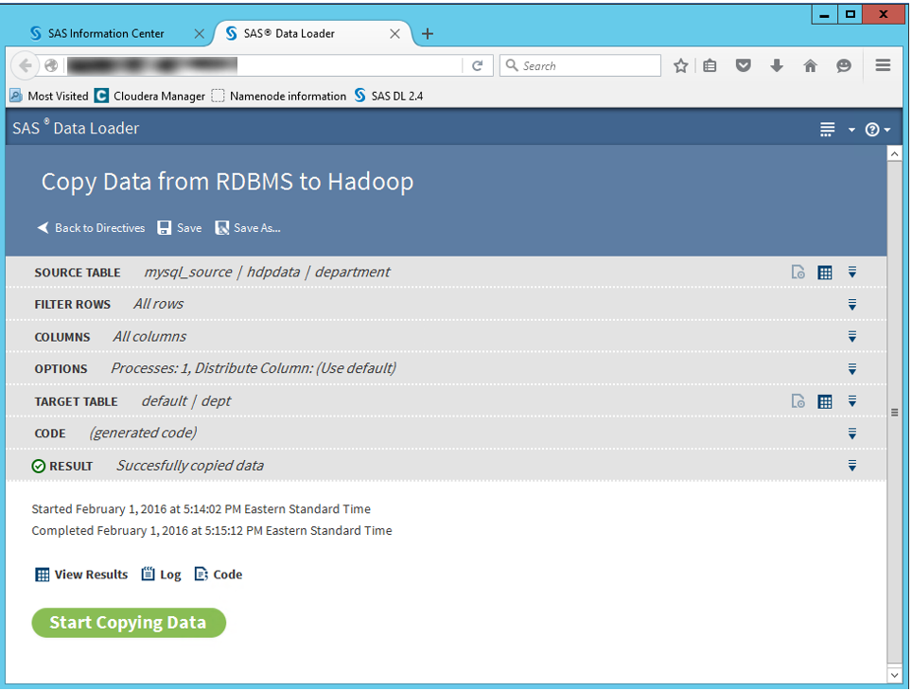Viewport: 912px width, 691px height.
Task: Open SAS DL 2.4 bookmark
Action: [x=389, y=96]
